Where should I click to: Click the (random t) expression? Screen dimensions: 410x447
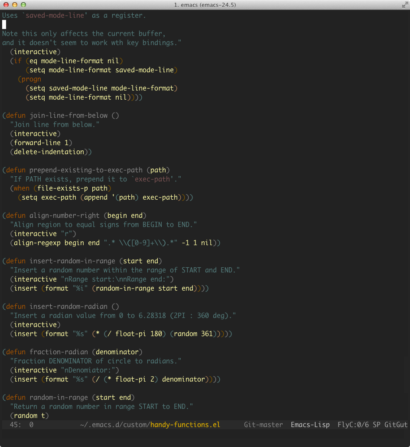click(29, 416)
